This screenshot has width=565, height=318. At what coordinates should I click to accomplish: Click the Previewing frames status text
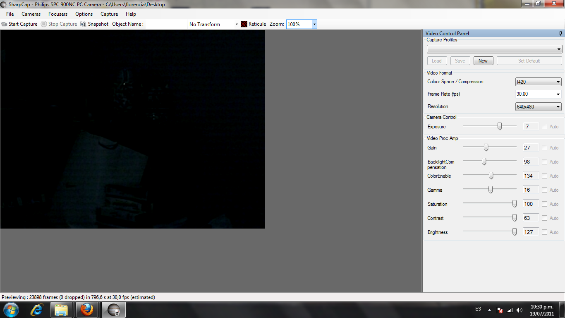tap(78, 297)
